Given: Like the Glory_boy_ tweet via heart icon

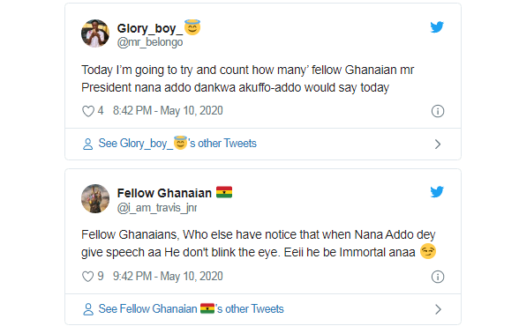Looking at the screenshot, I should (88, 111).
